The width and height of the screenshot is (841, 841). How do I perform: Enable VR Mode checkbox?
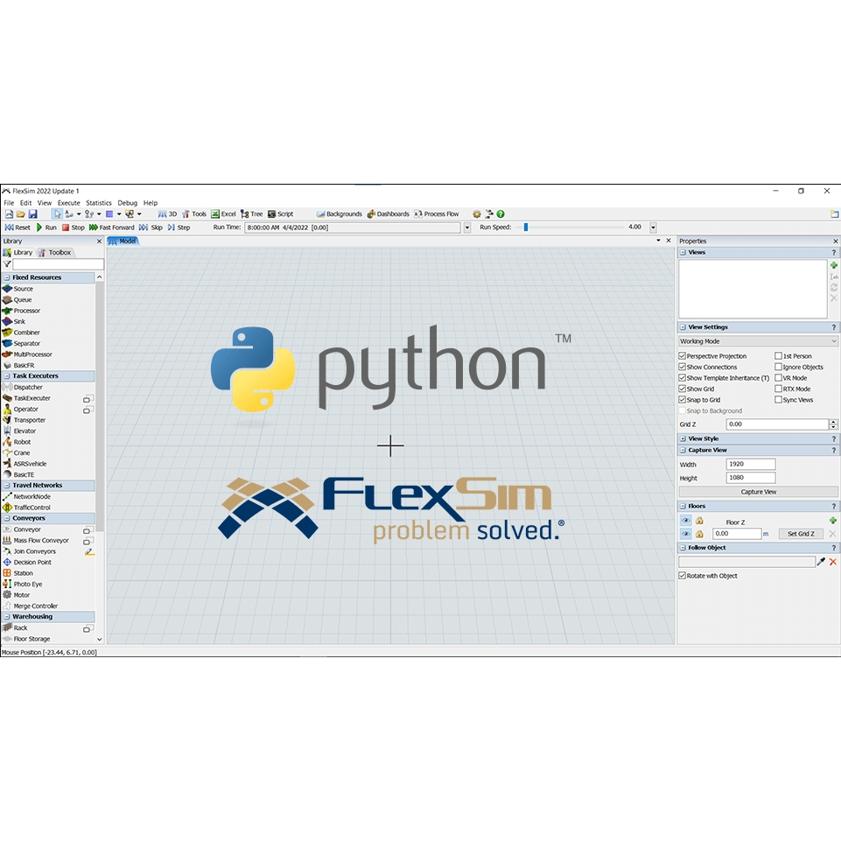pyautogui.click(x=778, y=378)
